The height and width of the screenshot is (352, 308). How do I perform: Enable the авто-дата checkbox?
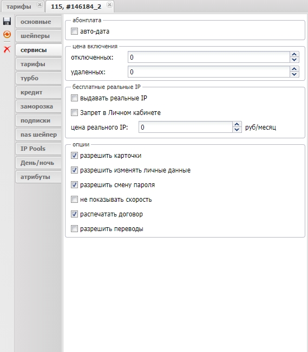(x=74, y=31)
